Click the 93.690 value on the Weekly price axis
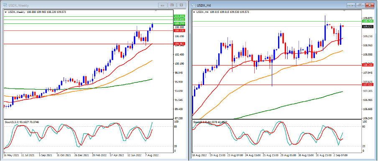The height and width of the screenshot is (161, 378). click(179, 91)
